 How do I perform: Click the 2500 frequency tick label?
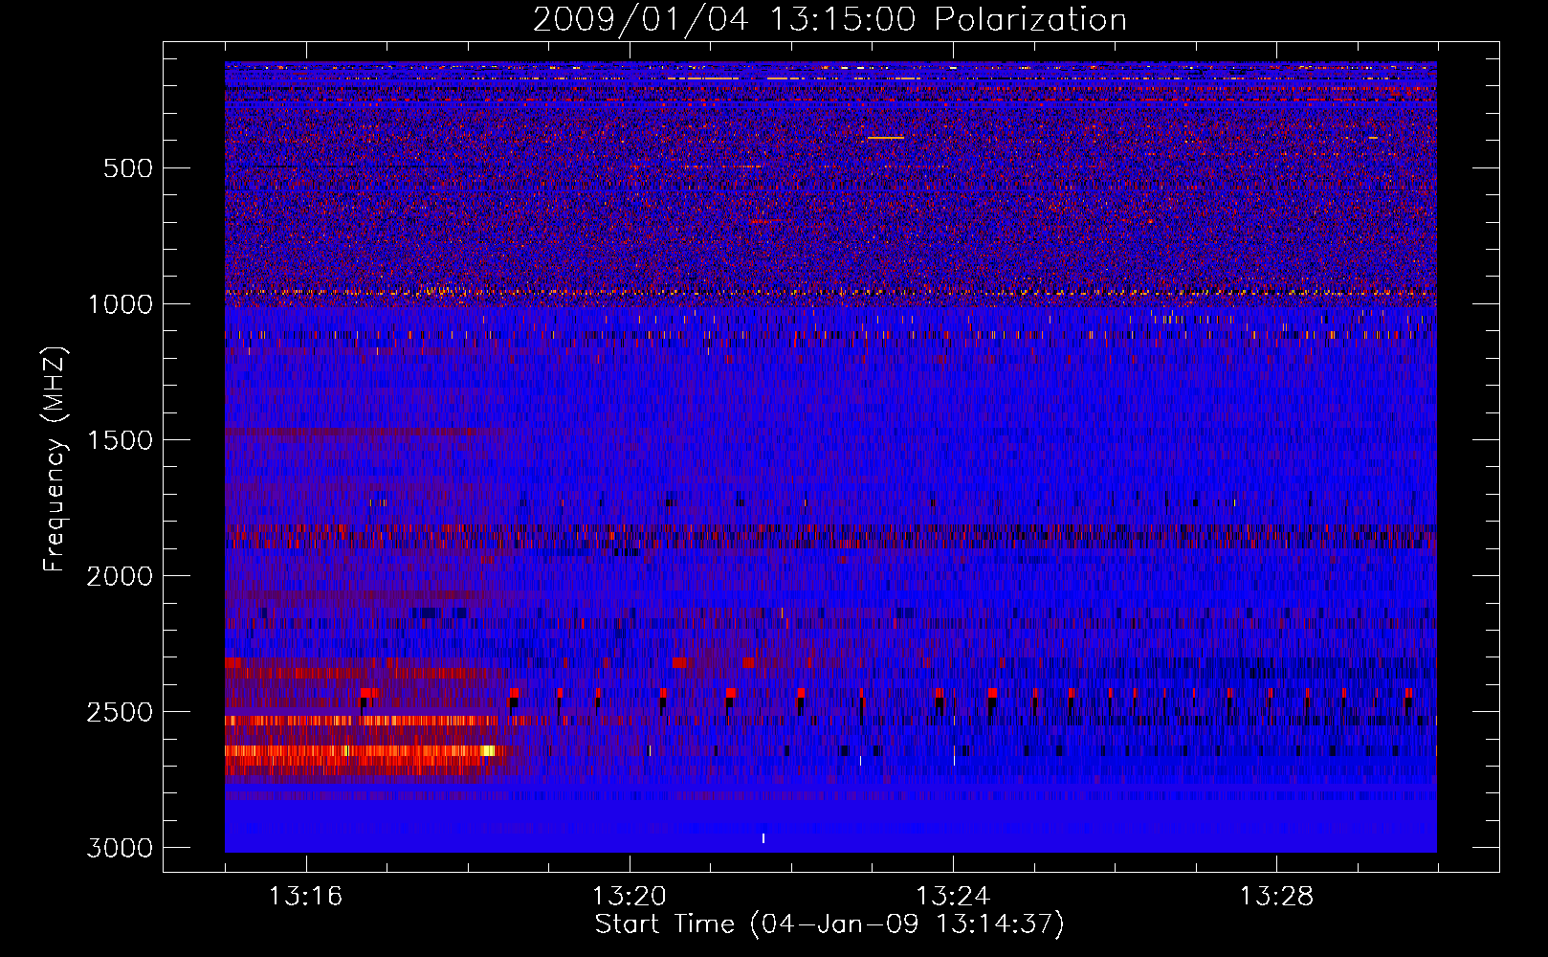tap(120, 712)
